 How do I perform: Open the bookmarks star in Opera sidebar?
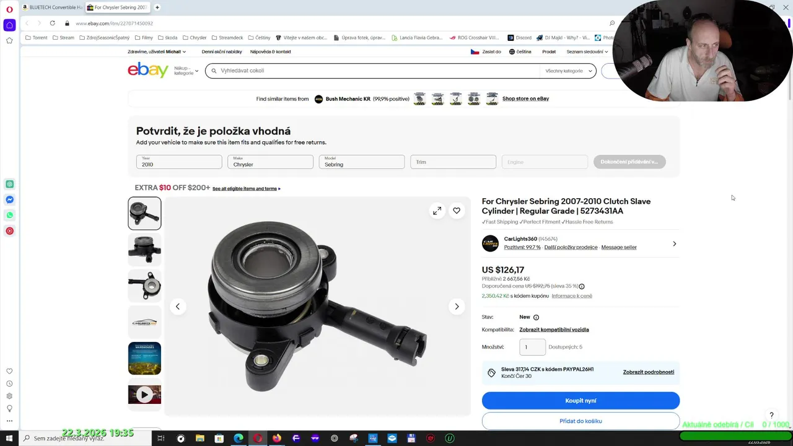pyautogui.click(x=9, y=40)
